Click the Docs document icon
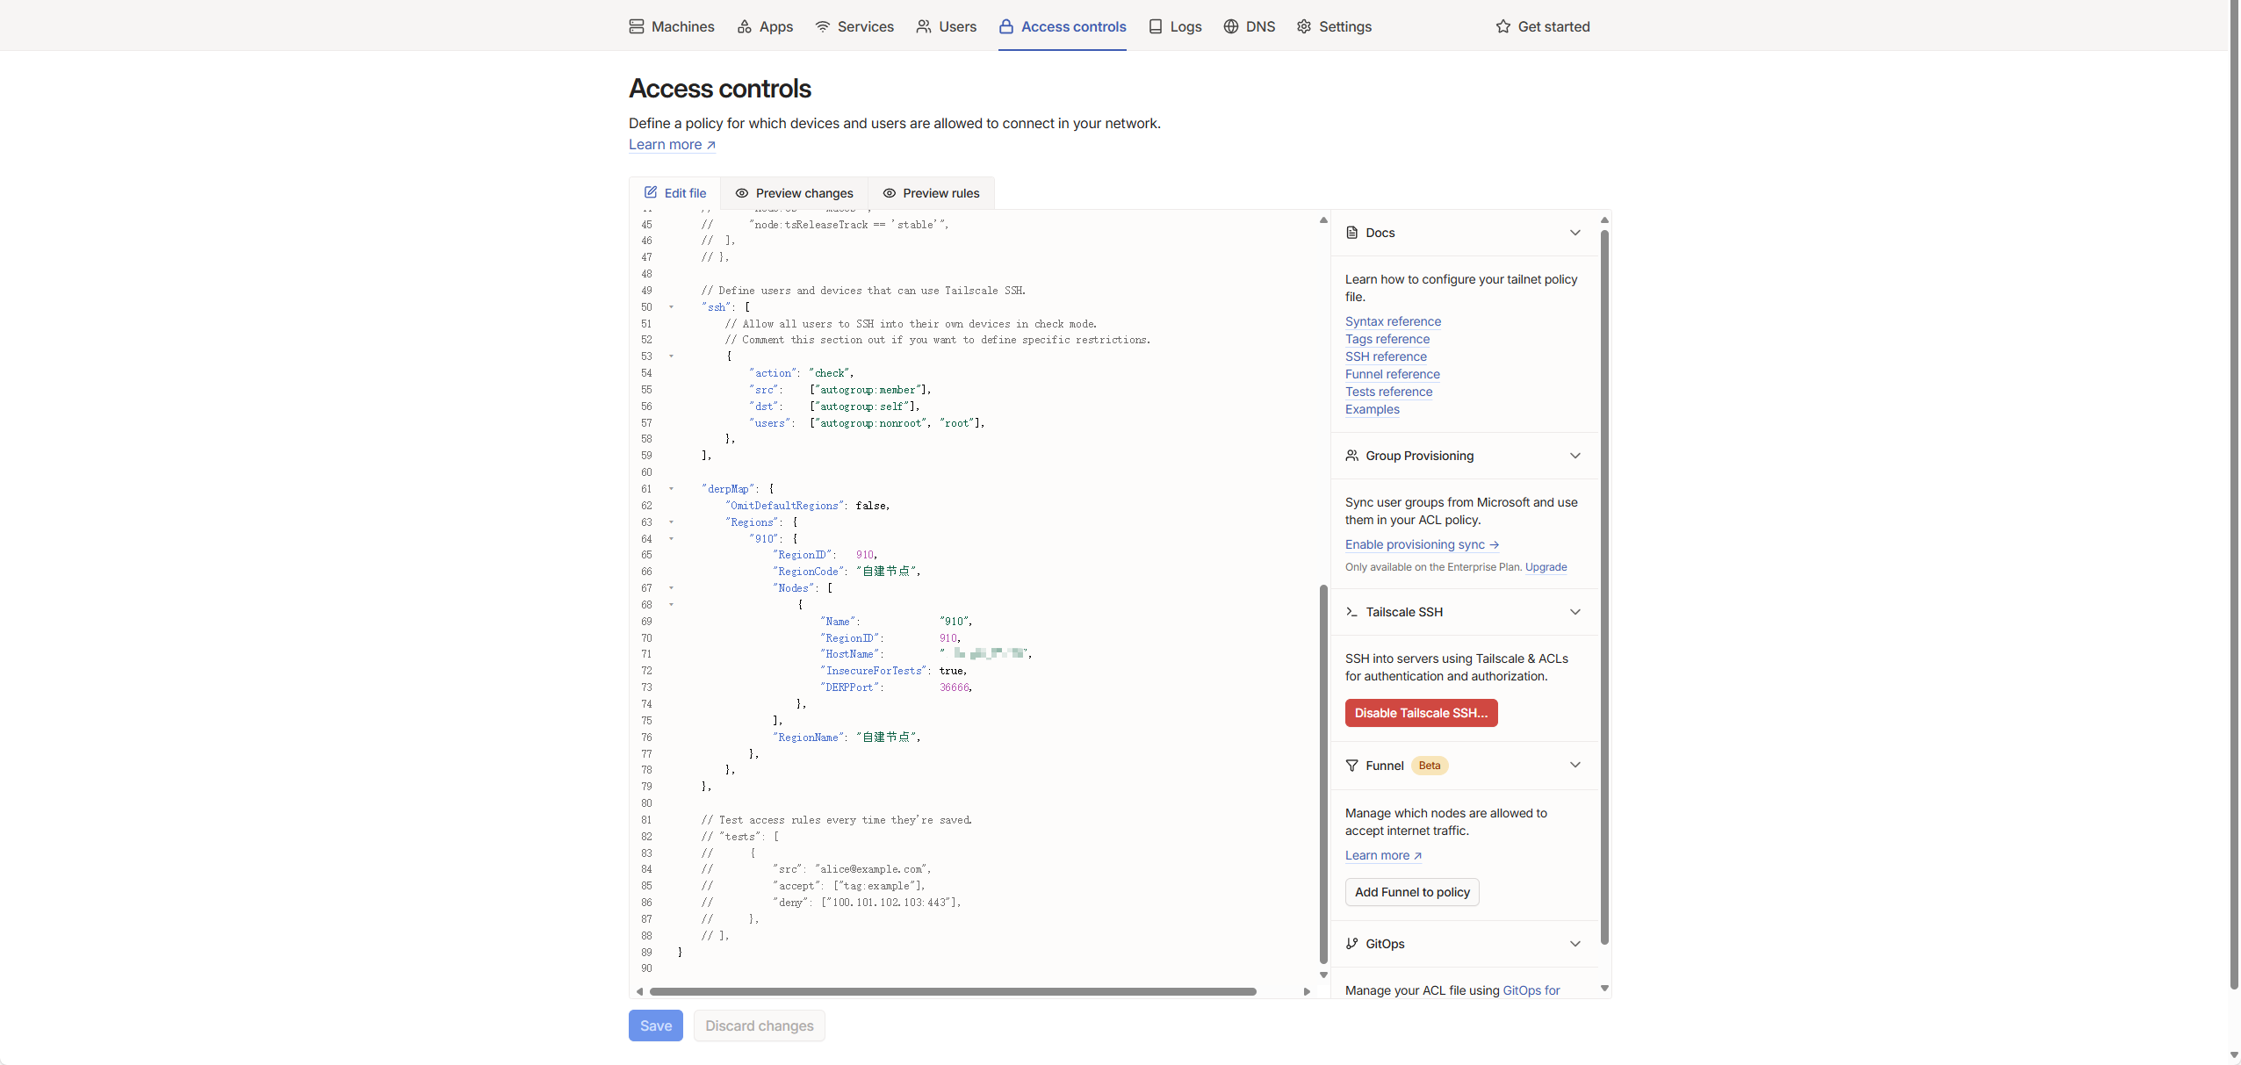The width and height of the screenshot is (2241, 1065). click(x=1352, y=233)
